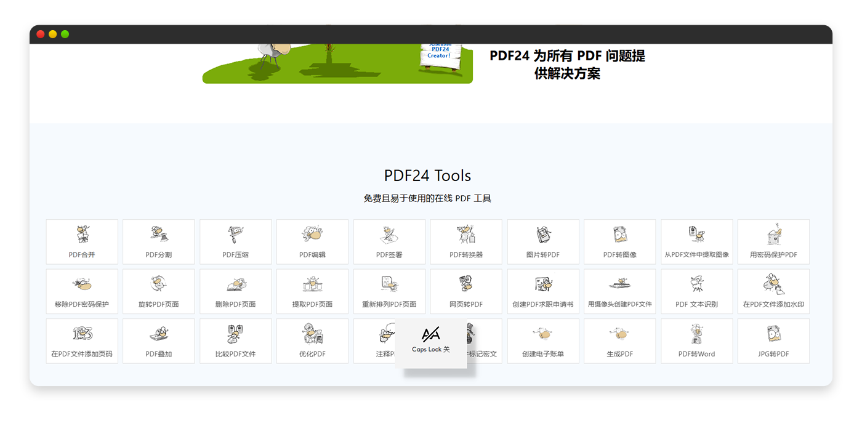Open 用摄像头创建PDF文件 tool
Image resolution: width=862 pixels, height=431 pixels.
[620, 291]
